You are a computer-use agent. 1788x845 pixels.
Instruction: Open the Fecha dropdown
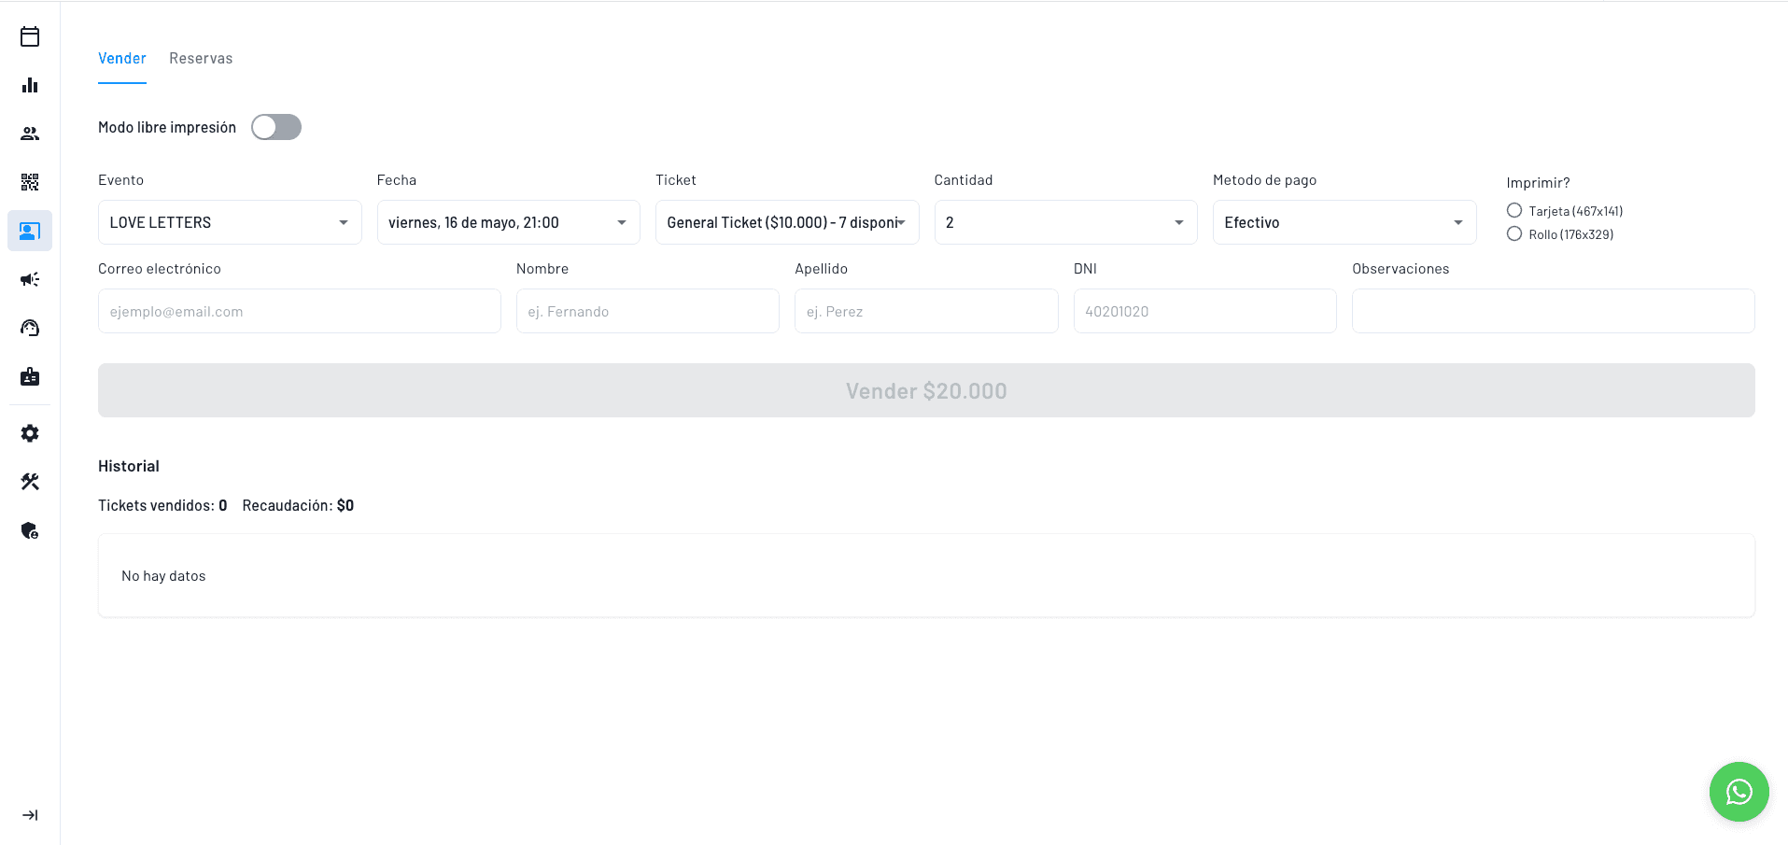pyautogui.click(x=508, y=222)
